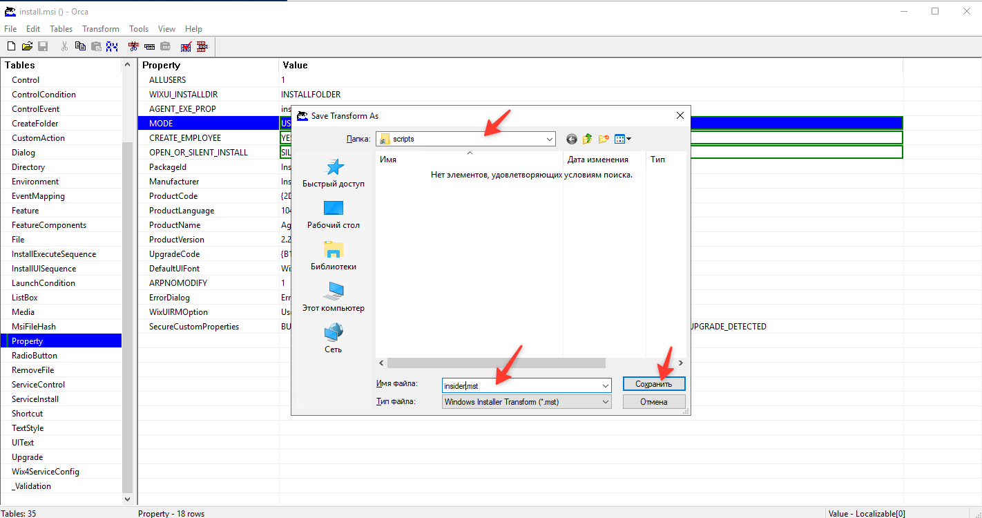Open the Рабочий стол shortcut
982x518 pixels.
tap(334, 215)
